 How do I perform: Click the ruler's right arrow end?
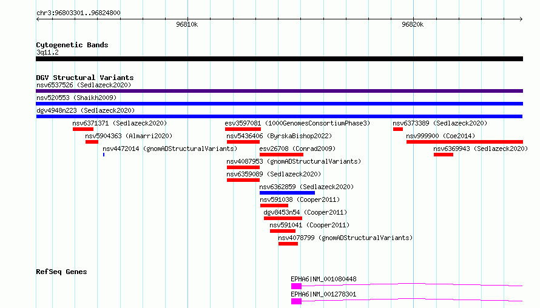coord(521,19)
